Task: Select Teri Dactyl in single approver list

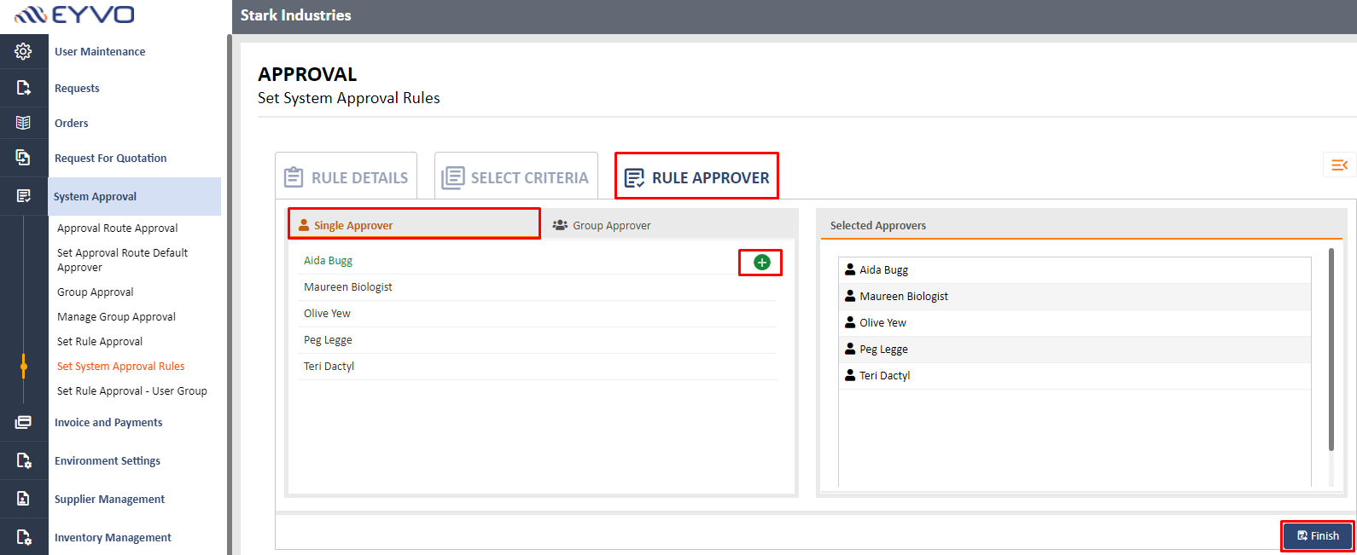Action: (329, 367)
